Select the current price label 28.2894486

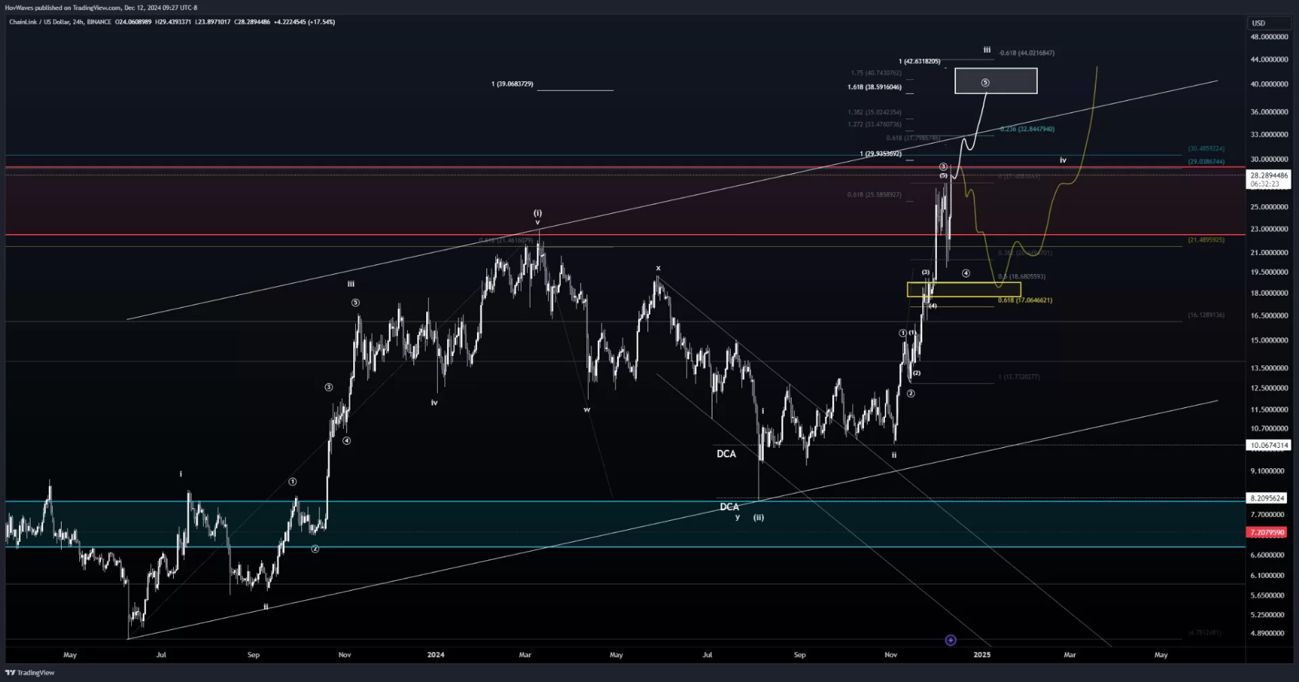point(1269,175)
